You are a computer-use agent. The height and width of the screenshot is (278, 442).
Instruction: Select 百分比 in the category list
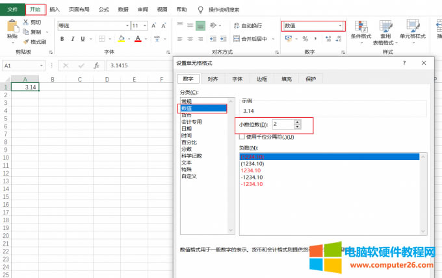189,142
